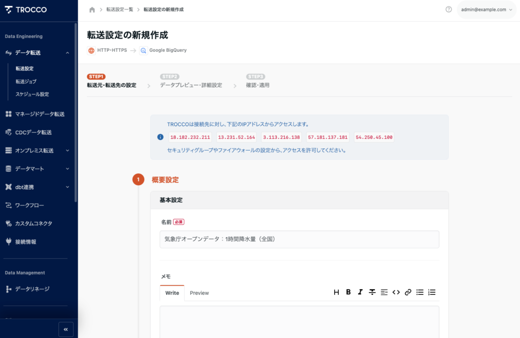520x338 pixels.
Task: Collapse the データ転送 sidebar section
Action: (68, 53)
